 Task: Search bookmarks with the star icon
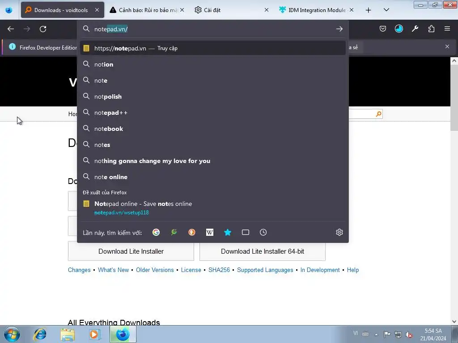point(228,232)
